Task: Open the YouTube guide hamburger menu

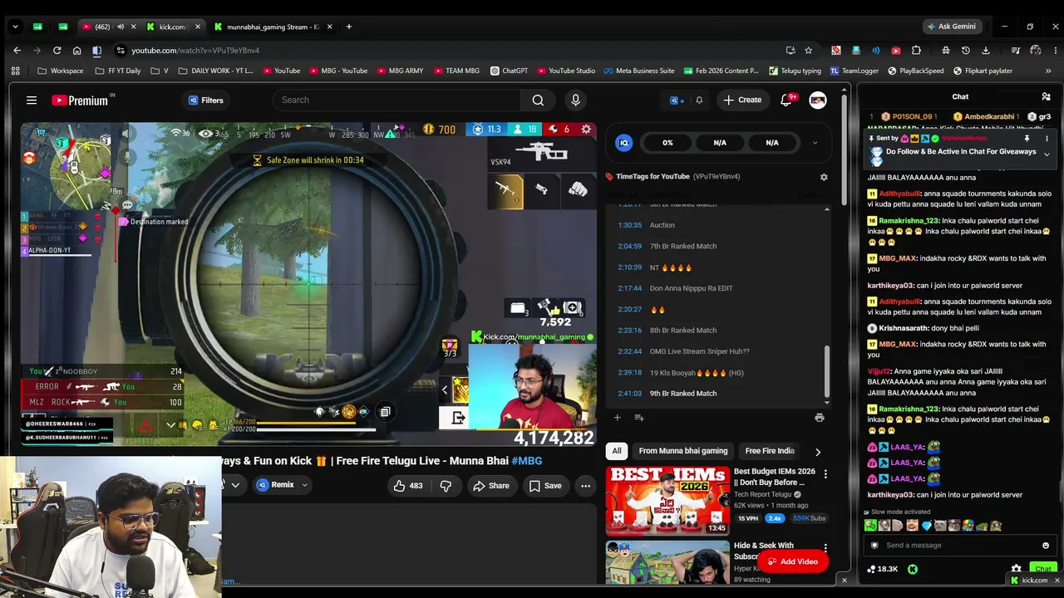Action: [32, 100]
